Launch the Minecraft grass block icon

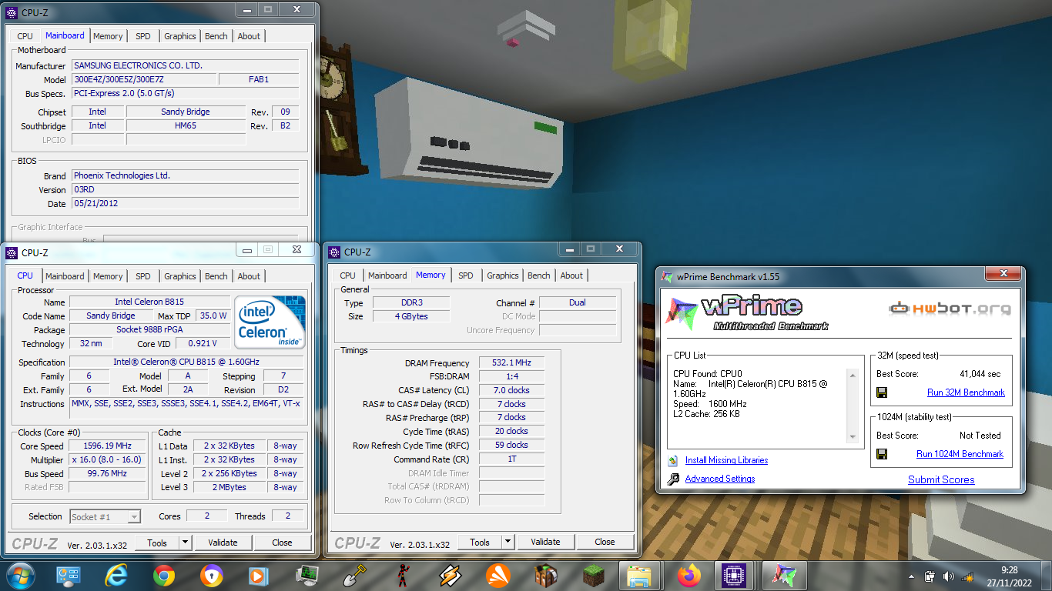[x=593, y=576]
